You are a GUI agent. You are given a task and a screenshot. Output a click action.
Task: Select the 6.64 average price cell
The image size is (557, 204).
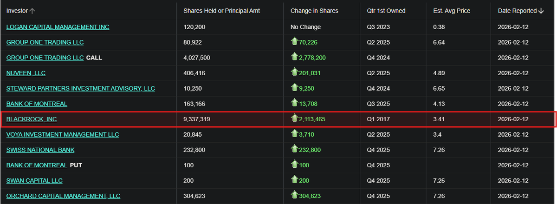tap(439, 42)
